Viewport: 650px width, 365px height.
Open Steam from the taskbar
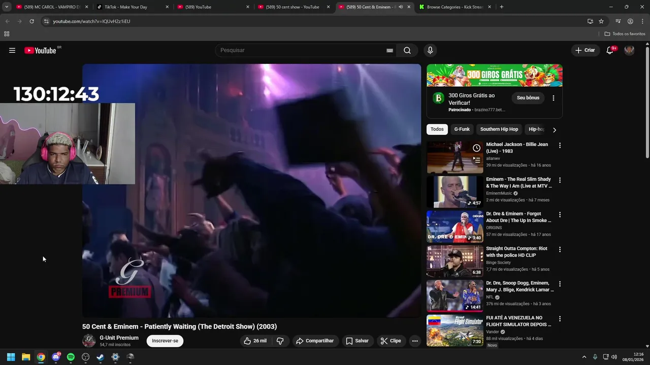coord(101,357)
